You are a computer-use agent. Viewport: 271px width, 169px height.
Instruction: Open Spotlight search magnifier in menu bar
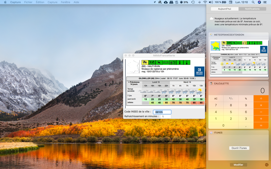click(x=253, y=2)
